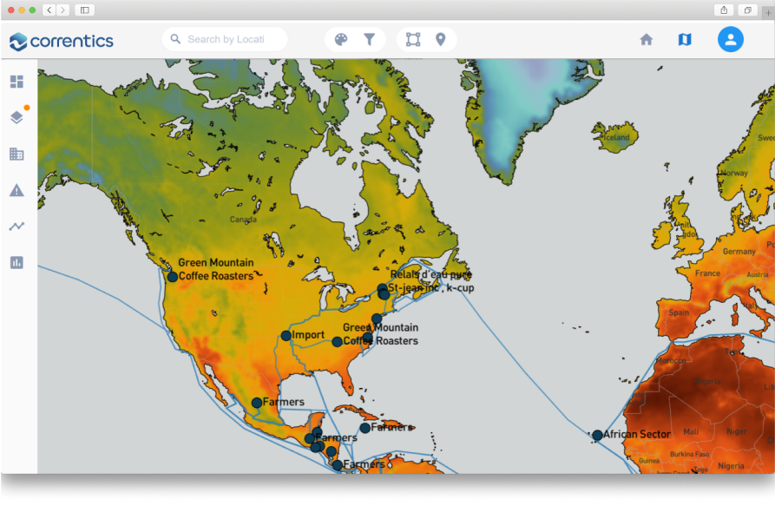
Task: Select the Import location marker
Action: click(286, 335)
